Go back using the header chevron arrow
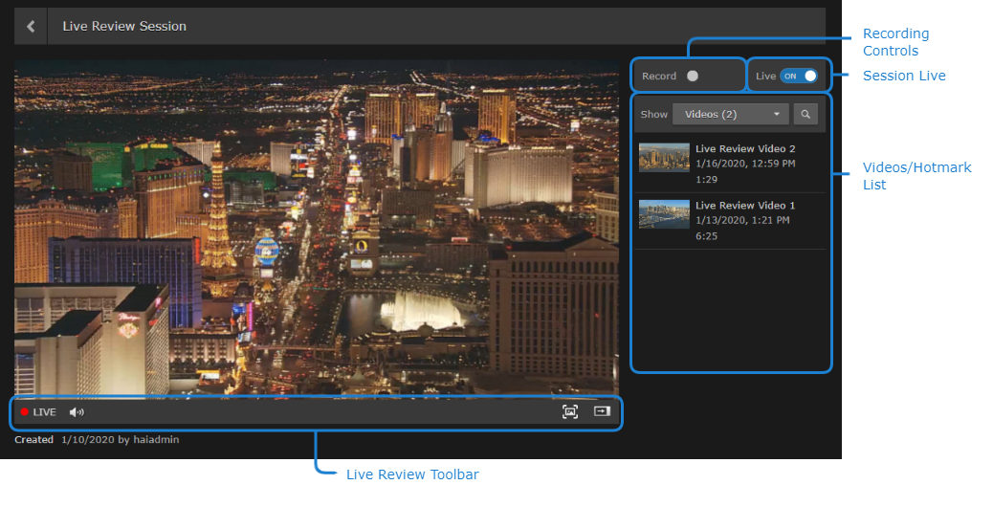 pos(31,27)
